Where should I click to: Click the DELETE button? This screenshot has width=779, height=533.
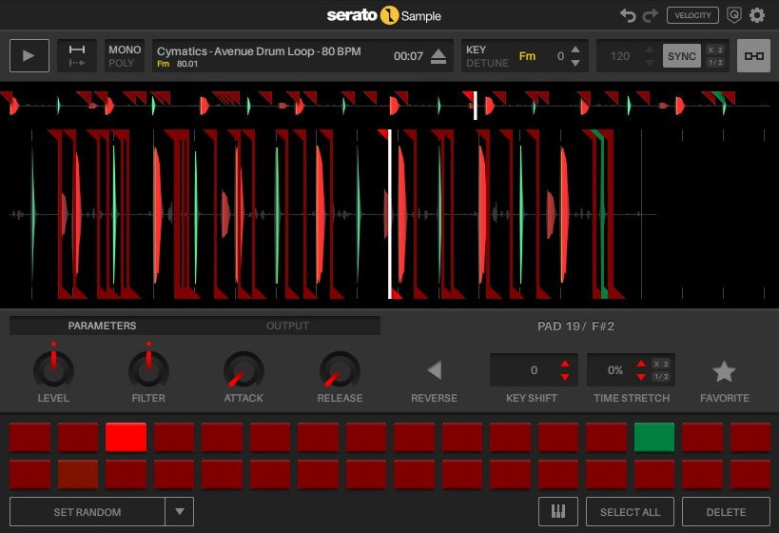[x=726, y=512]
